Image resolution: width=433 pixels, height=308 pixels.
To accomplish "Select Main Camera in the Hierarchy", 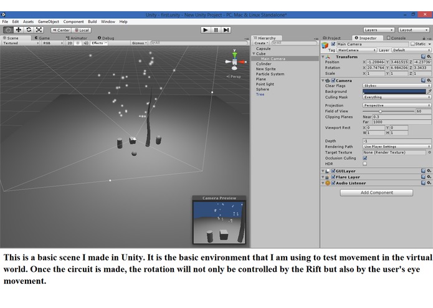I will [273, 59].
